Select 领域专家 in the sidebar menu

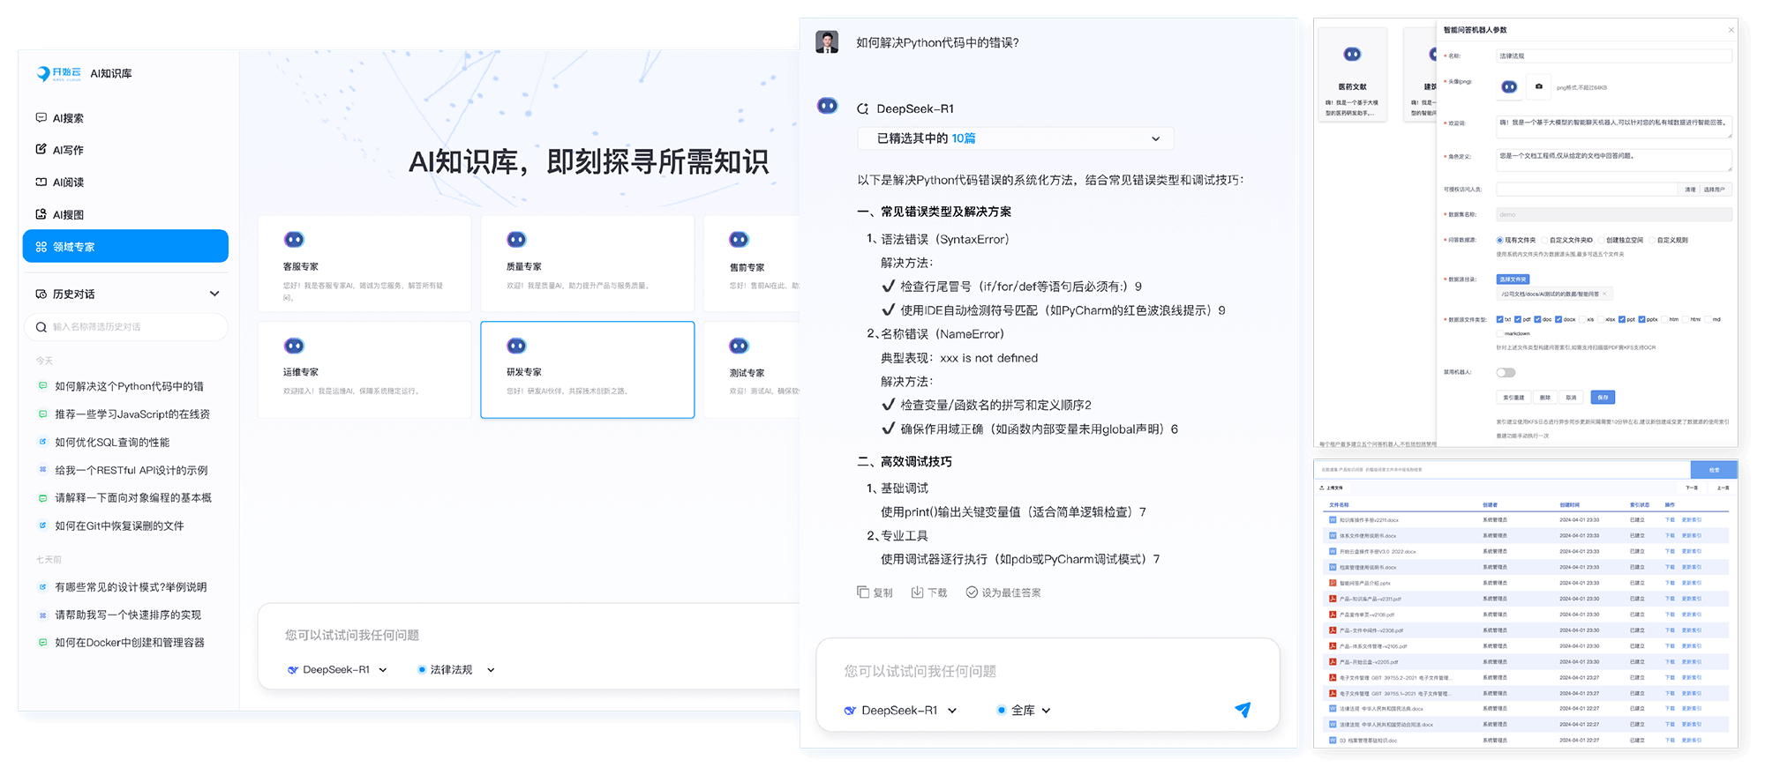(x=125, y=247)
